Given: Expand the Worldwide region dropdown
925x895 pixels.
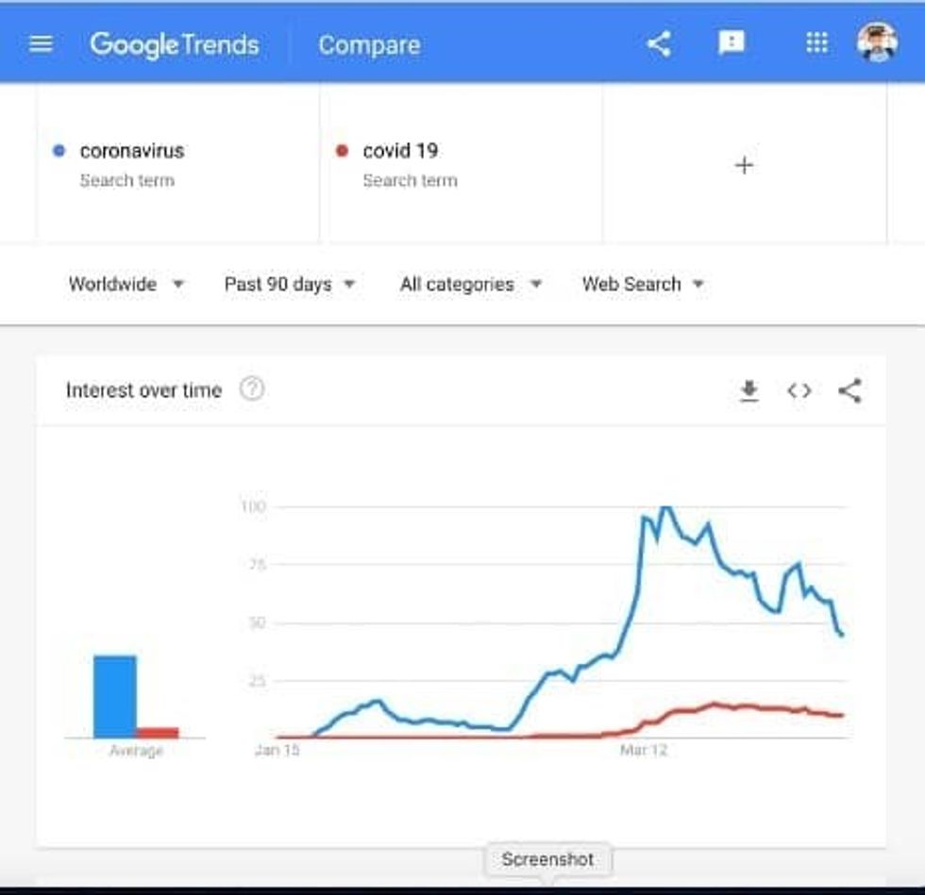Looking at the screenshot, I should click(x=126, y=284).
